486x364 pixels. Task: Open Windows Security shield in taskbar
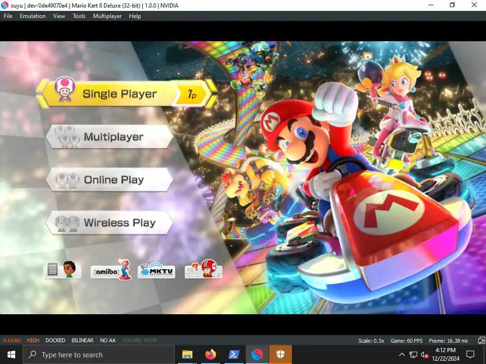[280, 355]
